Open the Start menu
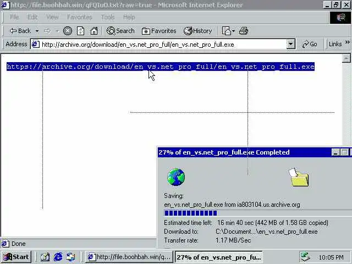The height and width of the screenshot is (264, 352). (x=16, y=257)
